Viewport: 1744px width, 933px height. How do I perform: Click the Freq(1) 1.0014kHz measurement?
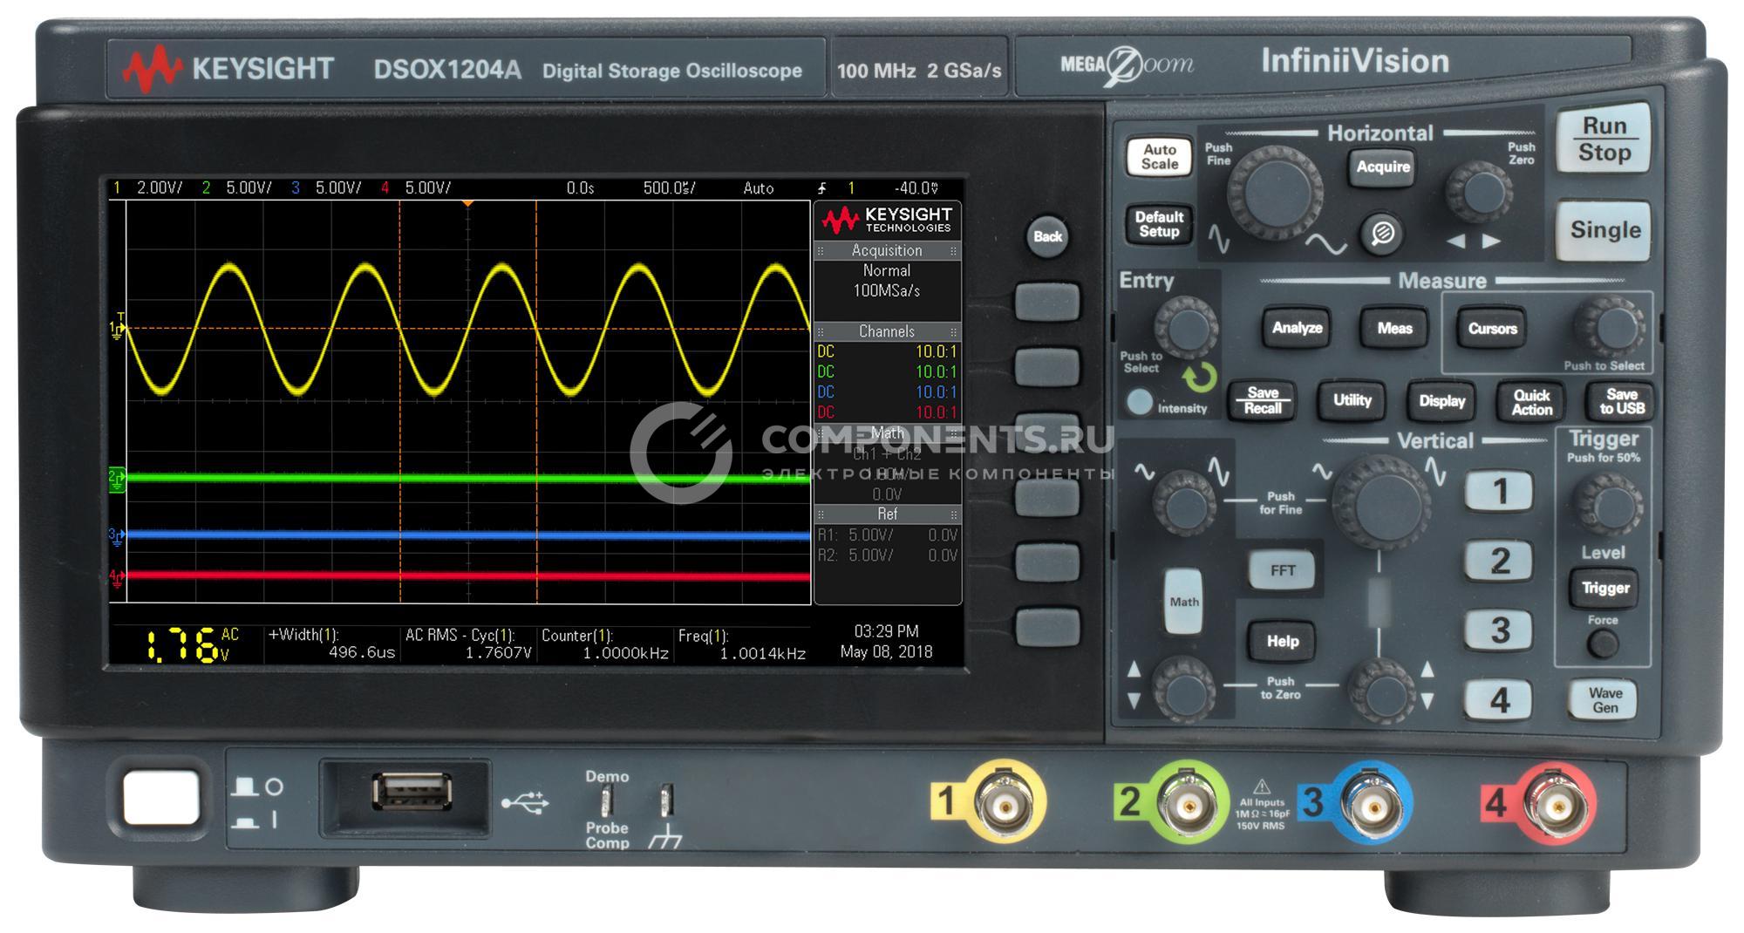coord(743,644)
